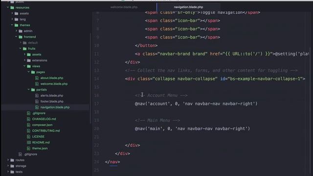Click the composer.json file icon
Image resolution: width=313 pixels, height=176 pixels.
[28, 125]
